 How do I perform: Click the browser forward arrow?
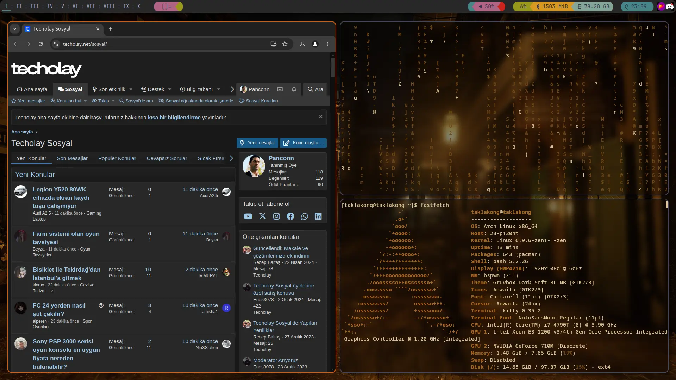pyautogui.click(x=28, y=44)
